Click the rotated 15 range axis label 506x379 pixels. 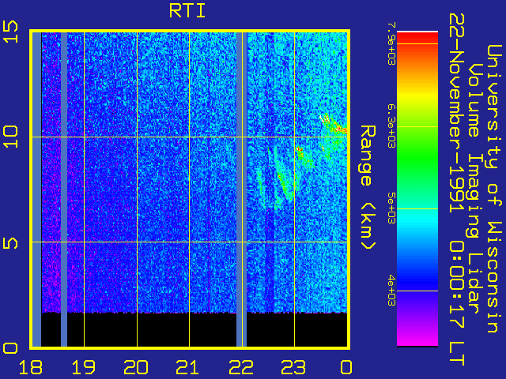(10, 32)
